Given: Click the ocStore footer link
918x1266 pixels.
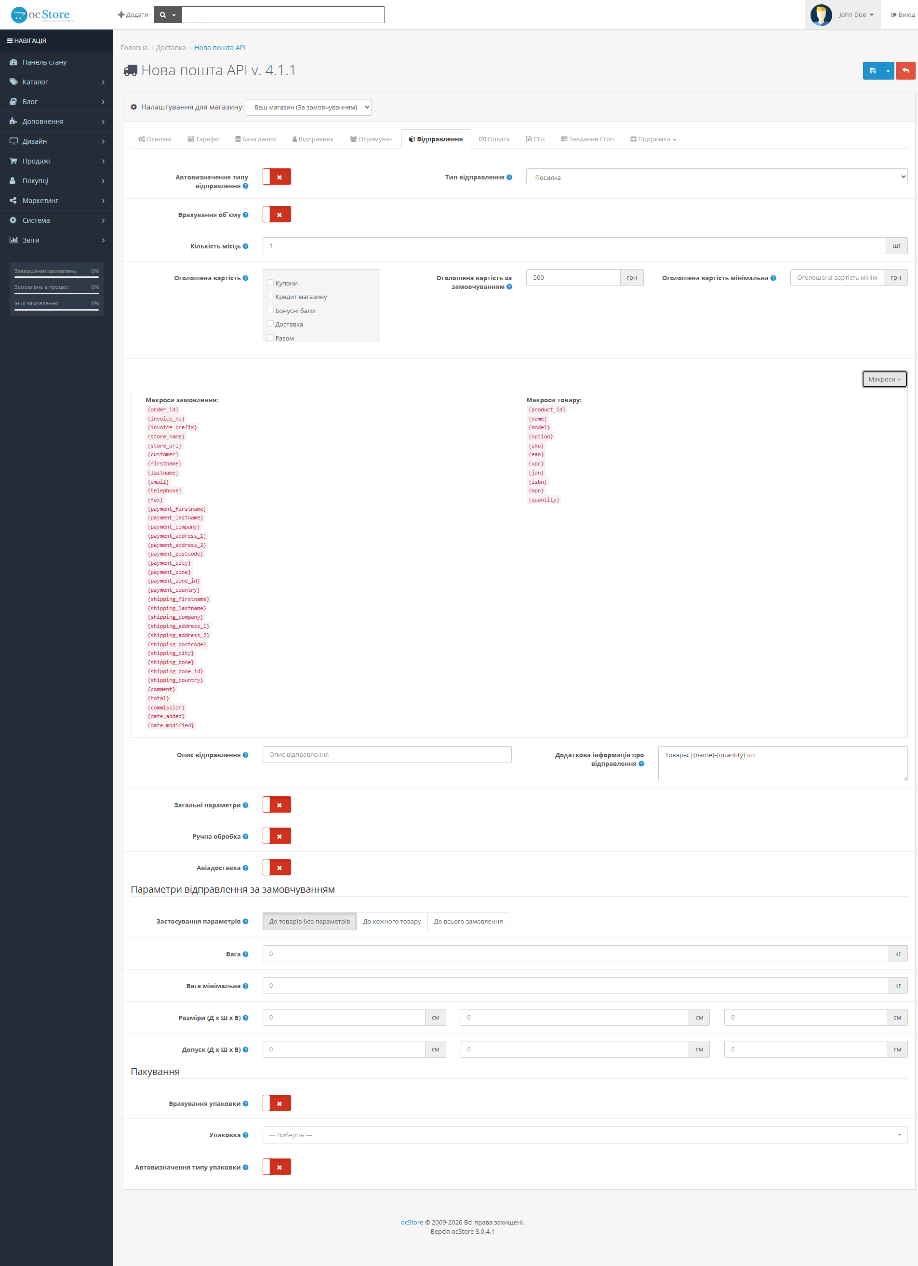Looking at the screenshot, I should pos(412,1223).
